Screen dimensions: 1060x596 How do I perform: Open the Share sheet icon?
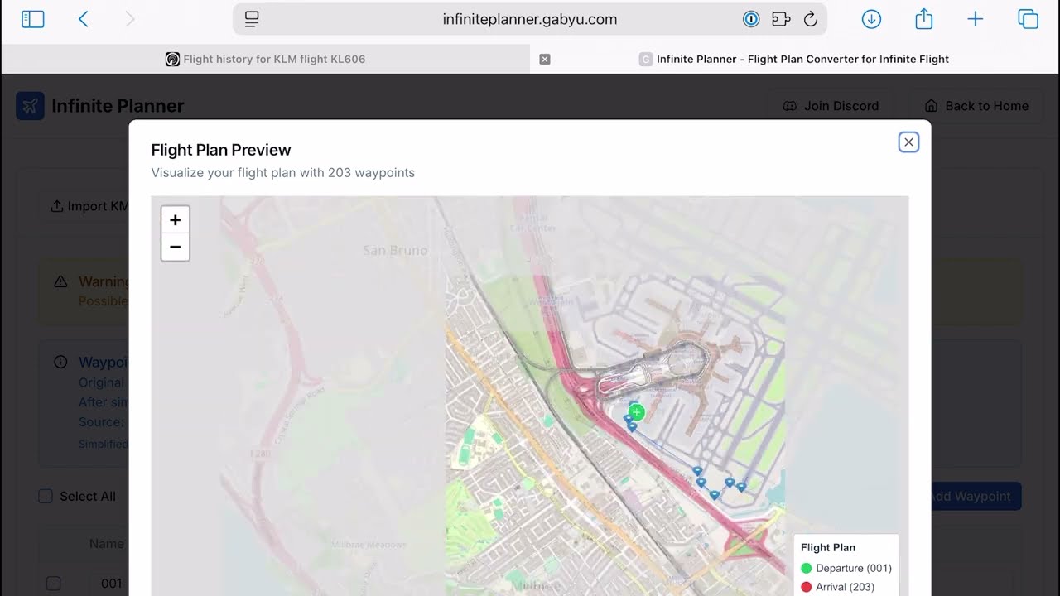[924, 18]
